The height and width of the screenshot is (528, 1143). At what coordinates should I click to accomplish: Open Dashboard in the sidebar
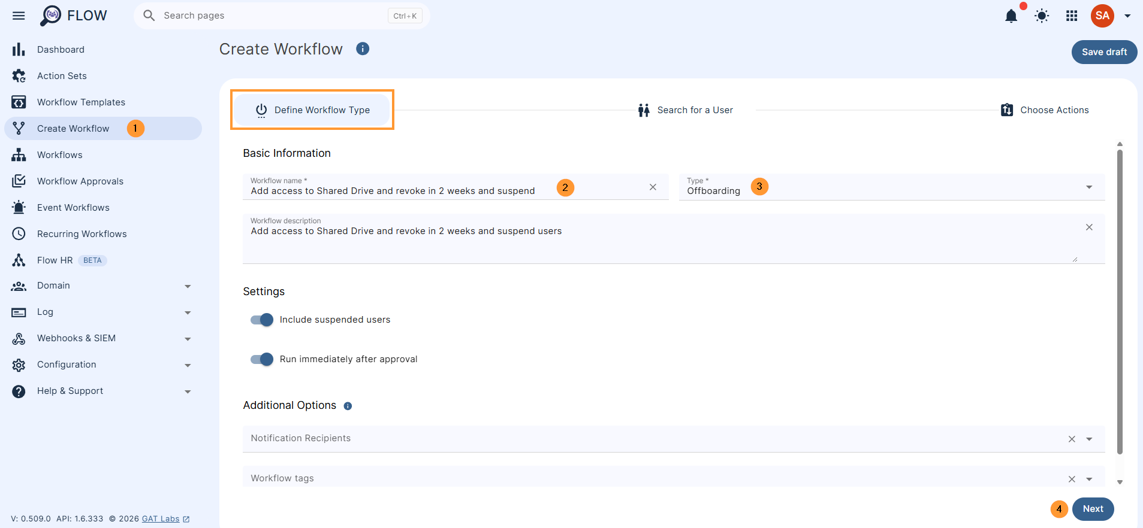pyautogui.click(x=103, y=50)
